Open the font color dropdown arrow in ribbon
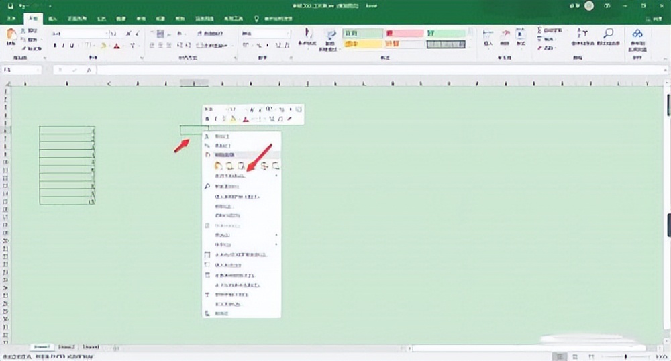 pos(123,46)
